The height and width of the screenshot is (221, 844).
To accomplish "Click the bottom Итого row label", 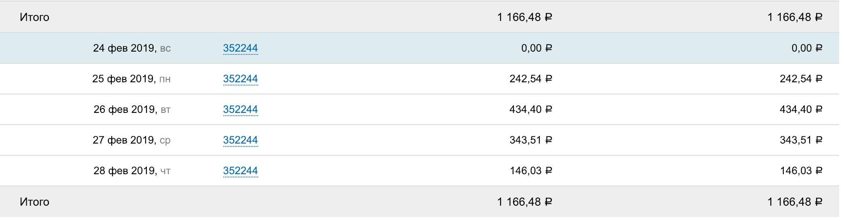I will pos(34,202).
